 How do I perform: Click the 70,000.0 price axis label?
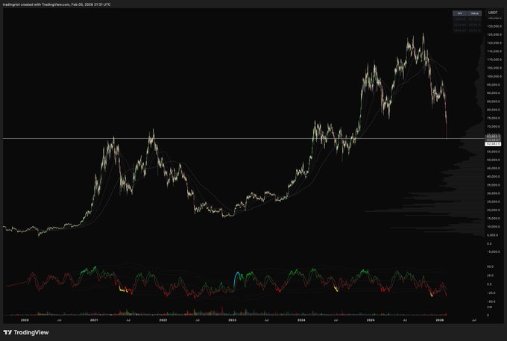[x=495, y=127]
